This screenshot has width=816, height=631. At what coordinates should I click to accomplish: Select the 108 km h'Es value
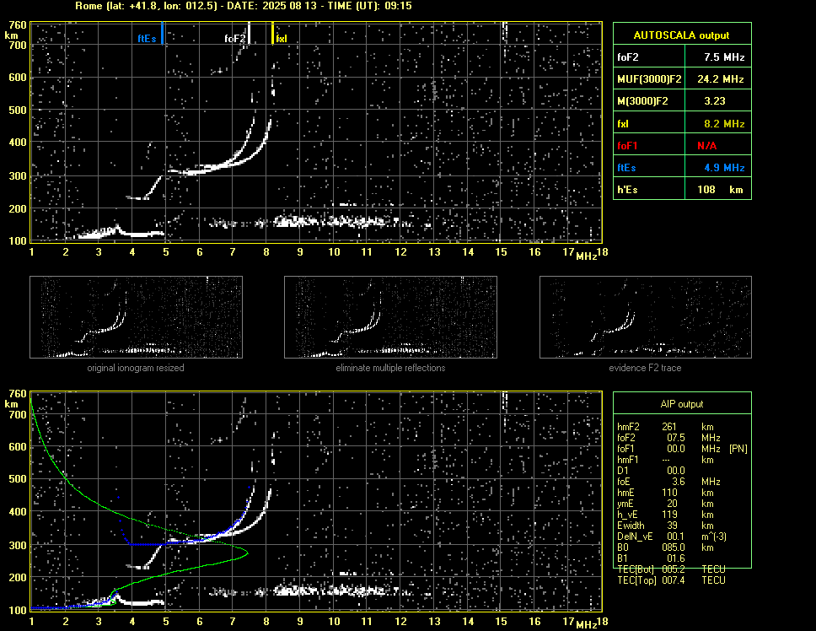click(720, 190)
